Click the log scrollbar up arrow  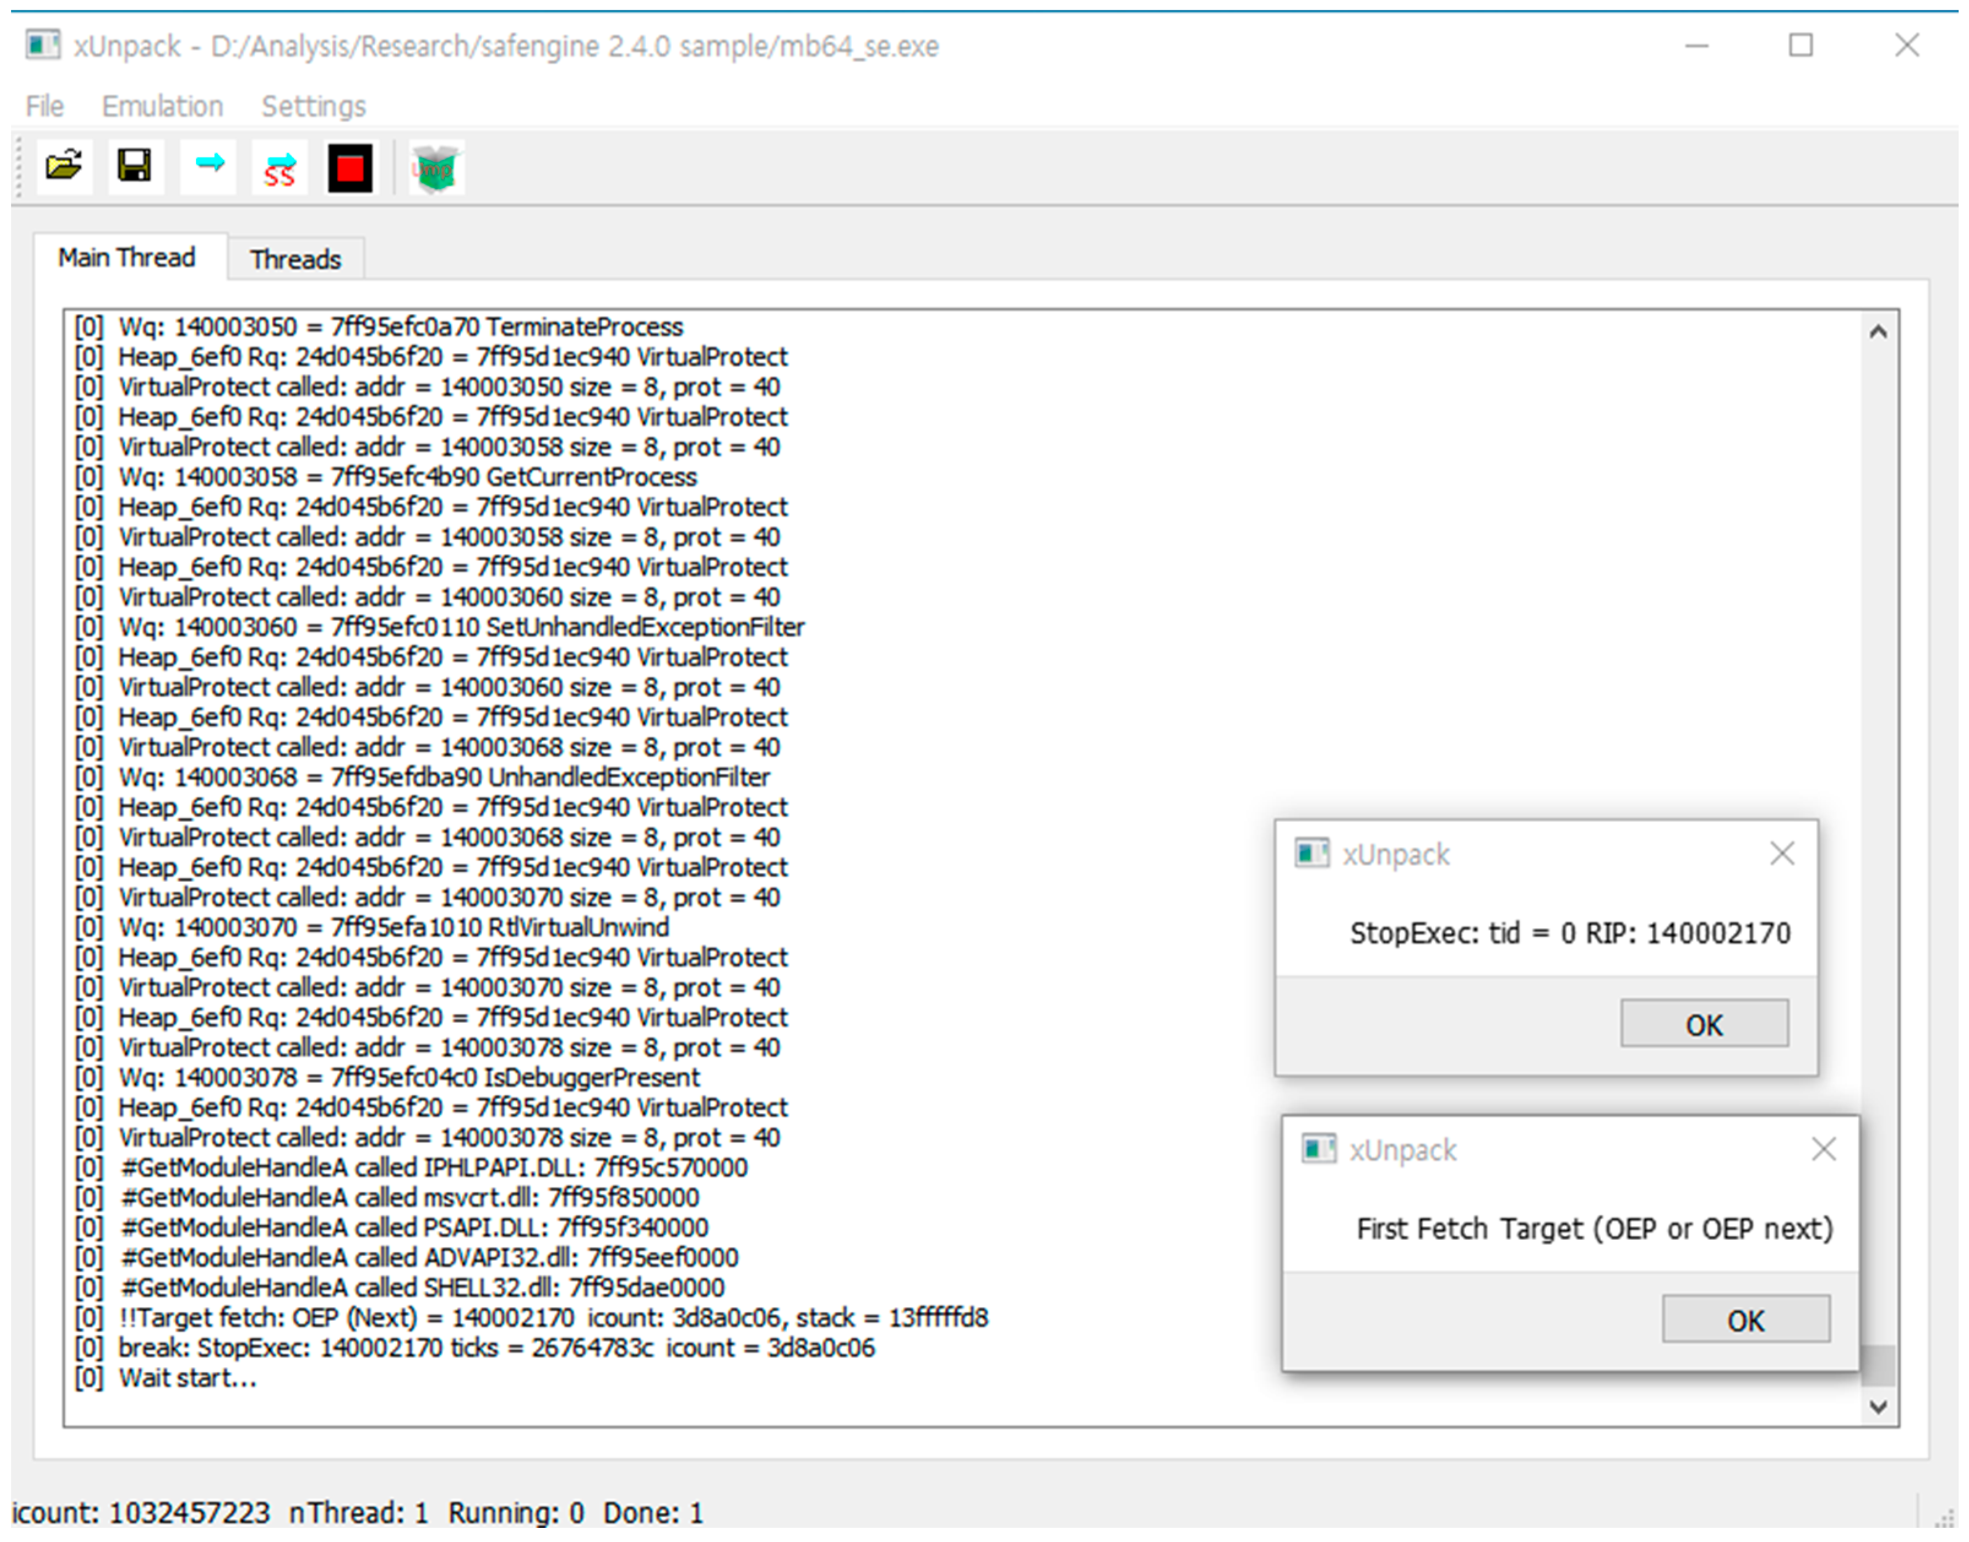point(1878,332)
